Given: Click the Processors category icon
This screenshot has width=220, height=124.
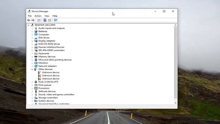Looking at the screenshot, I should (x=36, y=88).
